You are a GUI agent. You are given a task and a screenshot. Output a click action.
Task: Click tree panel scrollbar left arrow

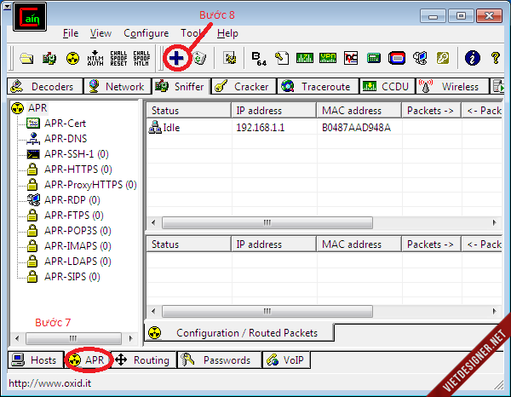[x=17, y=338]
